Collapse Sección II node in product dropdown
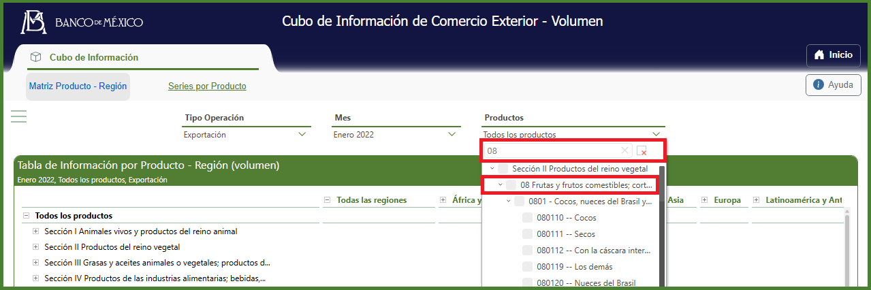This screenshot has width=871, height=290. [492, 168]
